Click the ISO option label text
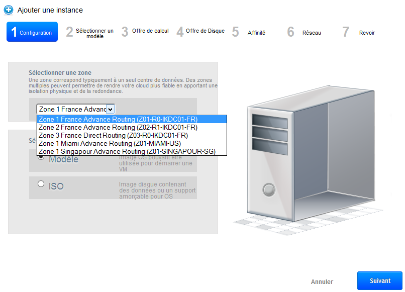The height and width of the screenshot is (292, 405). coord(56,186)
